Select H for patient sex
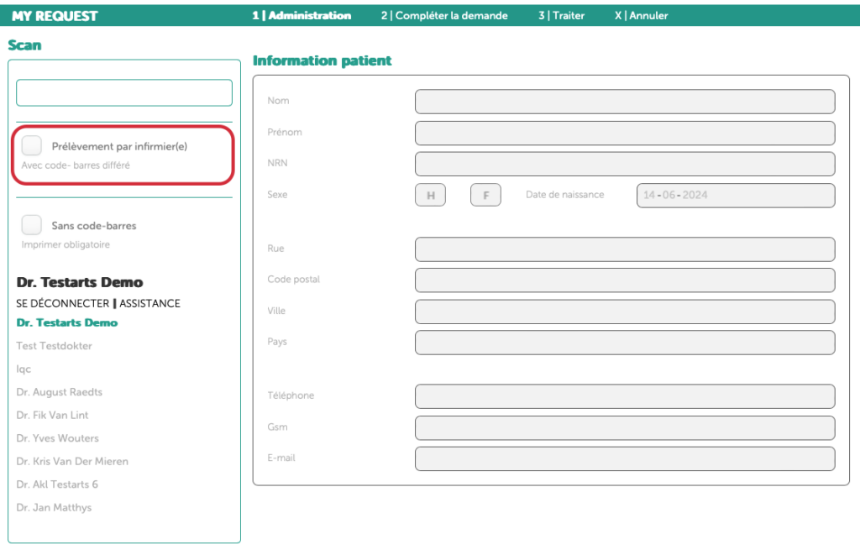This screenshot has height=555, width=860. [x=430, y=195]
